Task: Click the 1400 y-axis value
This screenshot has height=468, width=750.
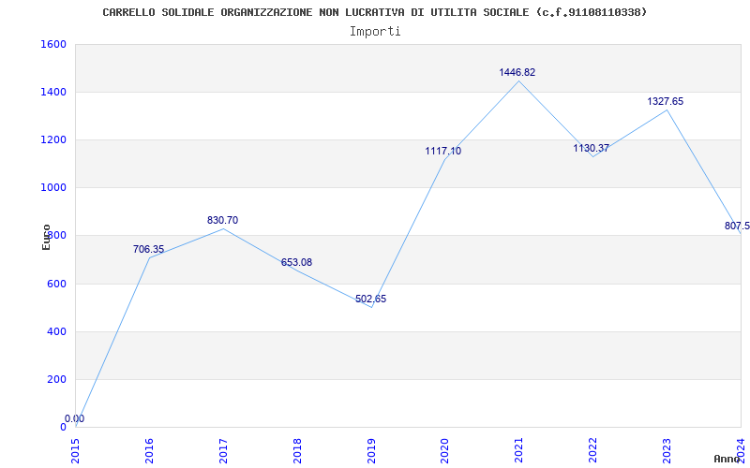Action: coord(53,92)
